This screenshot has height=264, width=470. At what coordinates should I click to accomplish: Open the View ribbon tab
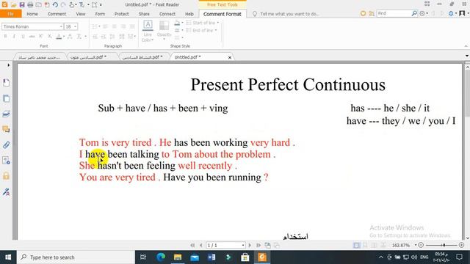click(x=81, y=14)
